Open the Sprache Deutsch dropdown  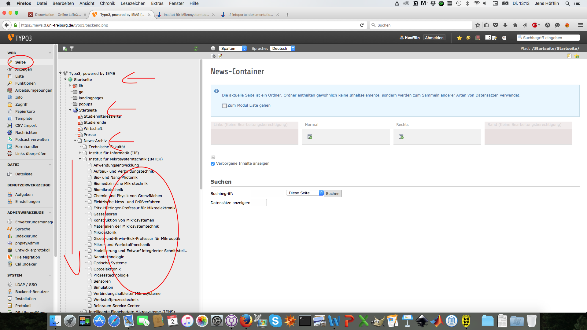282,48
